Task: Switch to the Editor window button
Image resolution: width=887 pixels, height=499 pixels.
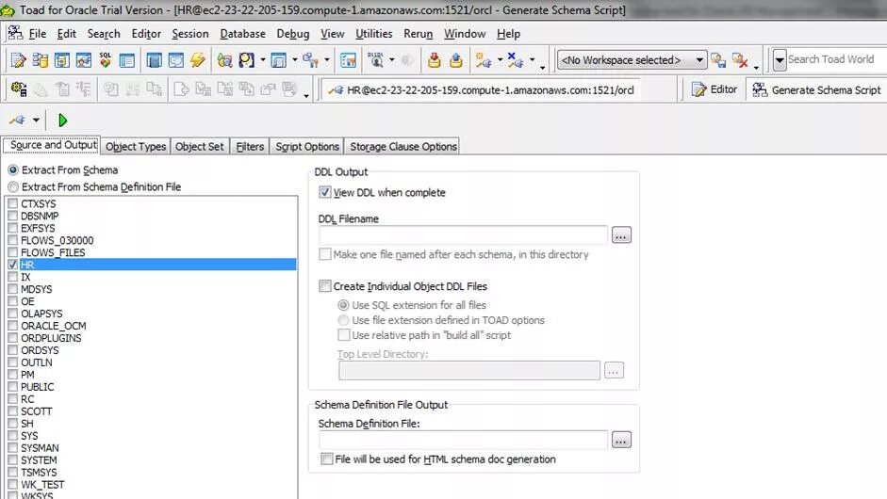Action: tap(715, 89)
